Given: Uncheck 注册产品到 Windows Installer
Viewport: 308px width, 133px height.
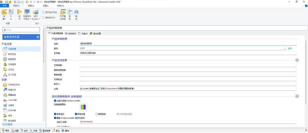Looking at the screenshot, I should click(55, 101).
